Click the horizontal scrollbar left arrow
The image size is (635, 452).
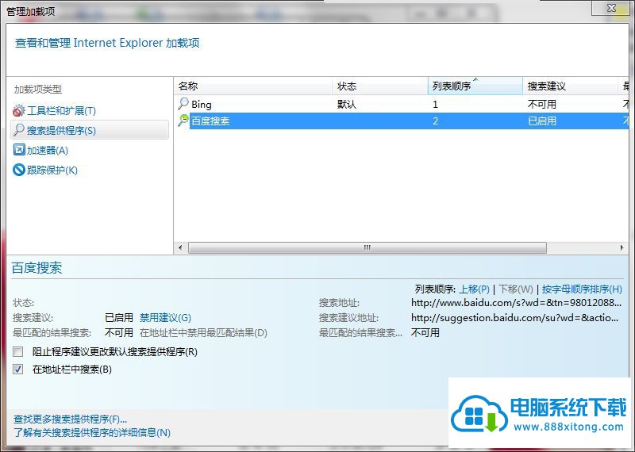[x=180, y=247]
